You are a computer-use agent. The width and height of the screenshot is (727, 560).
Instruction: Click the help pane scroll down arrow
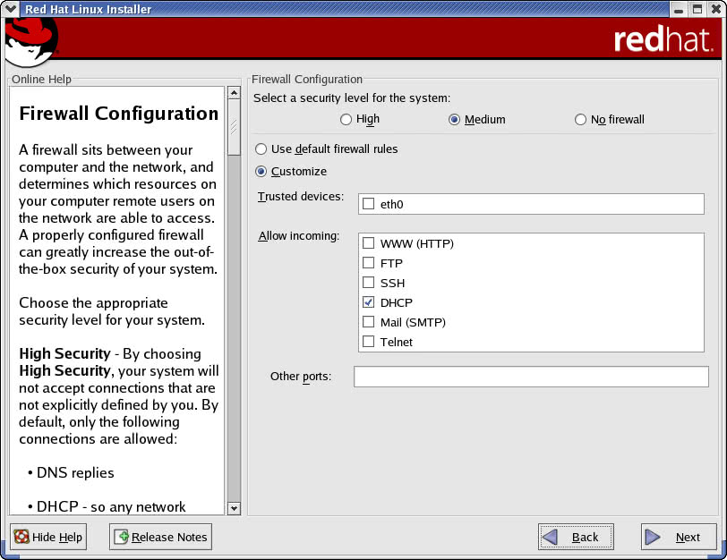235,508
